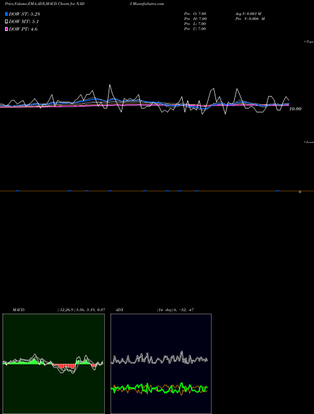Viewport: 314px width, 414px height.
Task: Click the 'MACD:' indicator heading
Action: [19, 310]
